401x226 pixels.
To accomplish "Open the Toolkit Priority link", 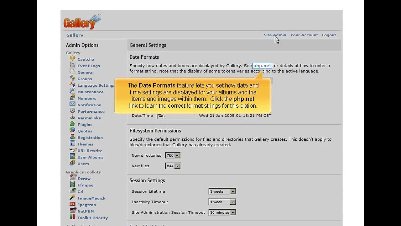I will [93, 218].
